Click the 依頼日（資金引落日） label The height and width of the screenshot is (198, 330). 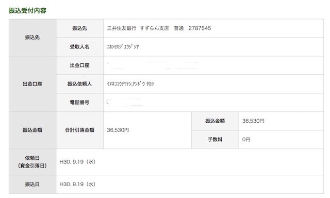[x=32, y=162]
